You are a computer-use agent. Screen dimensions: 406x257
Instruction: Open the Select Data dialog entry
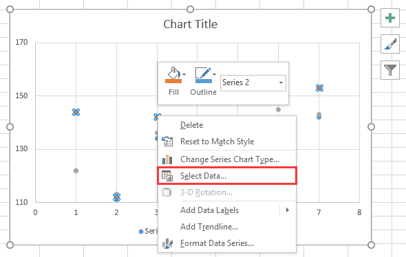[227, 176]
